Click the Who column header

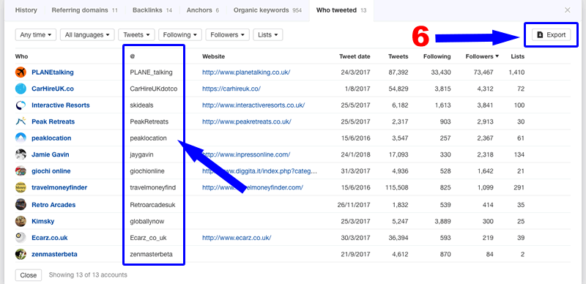[x=21, y=56]
